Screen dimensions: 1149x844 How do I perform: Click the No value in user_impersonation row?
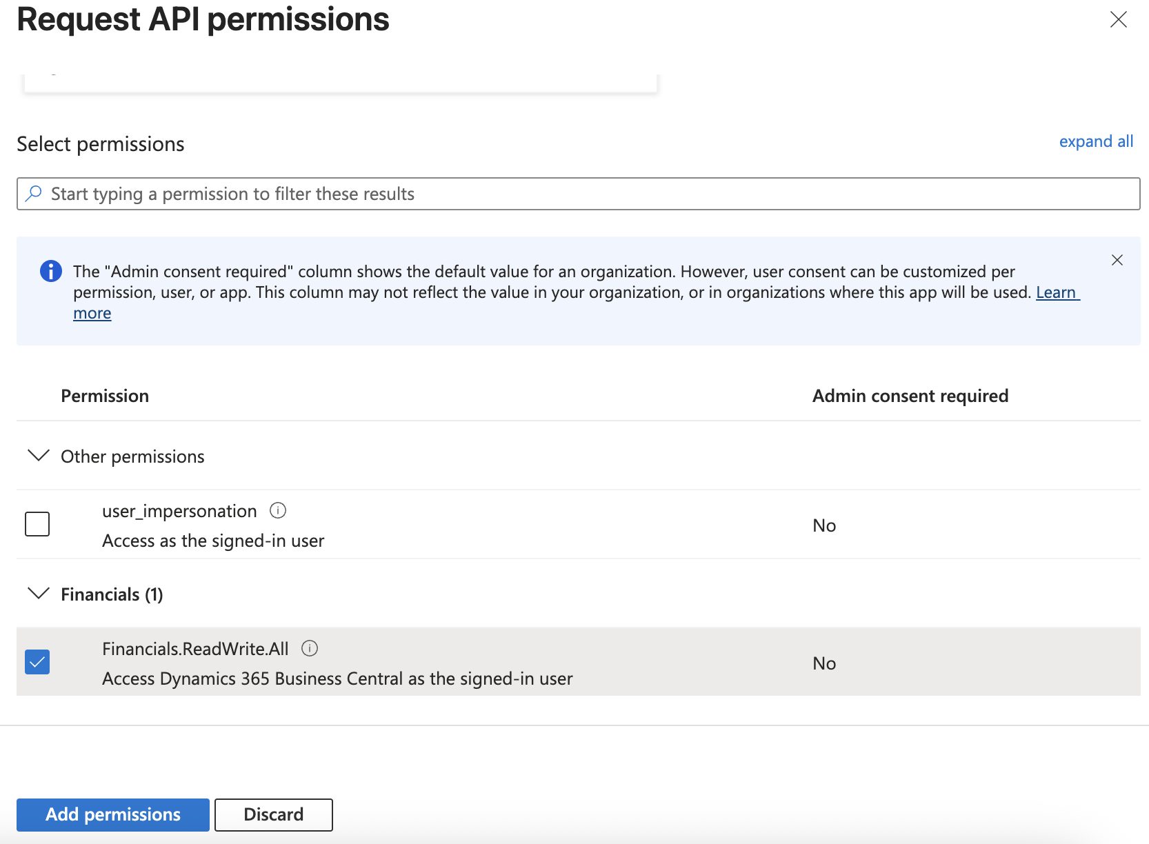[824, 525]
